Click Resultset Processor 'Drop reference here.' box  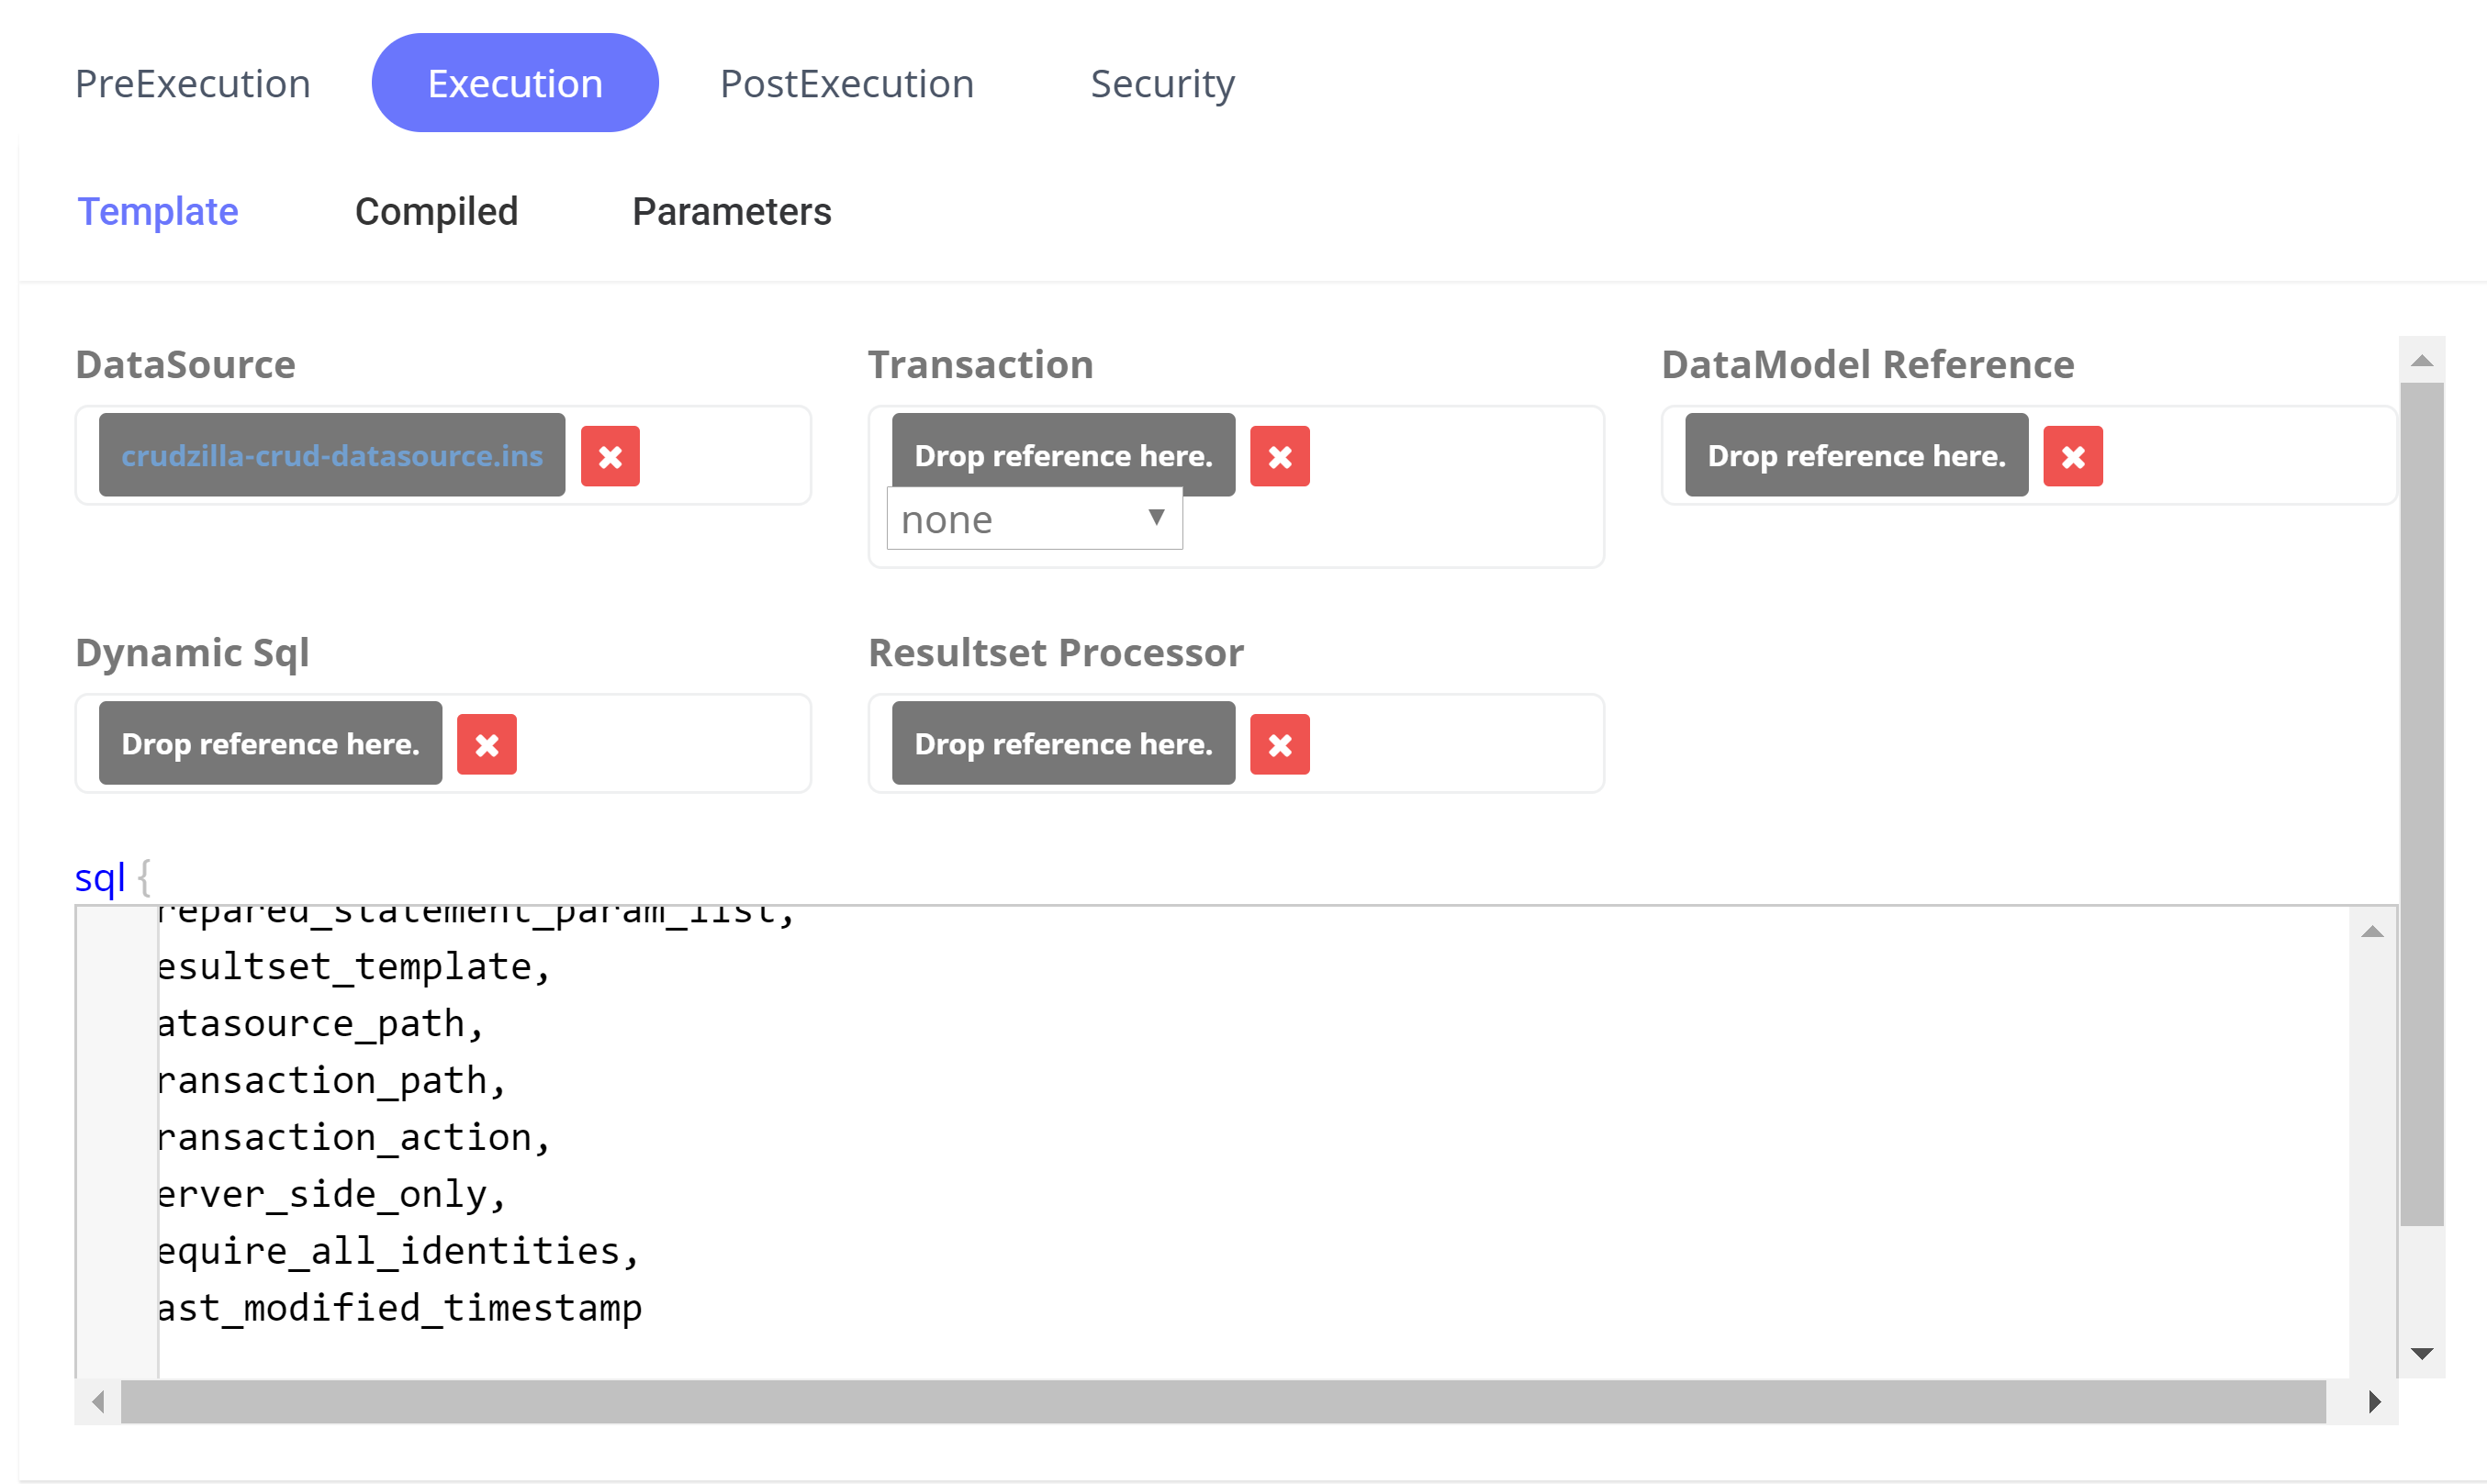tap(1064, 743)
